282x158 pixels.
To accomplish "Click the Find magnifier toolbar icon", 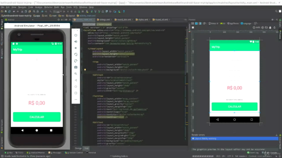I will click(x=34, y=11).
